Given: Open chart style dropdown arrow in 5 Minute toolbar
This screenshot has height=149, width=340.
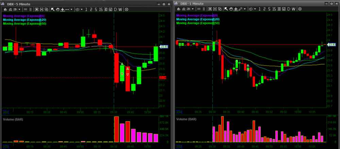Looking at the screenshot, I should pyautogui.click(x=19, y=10).
